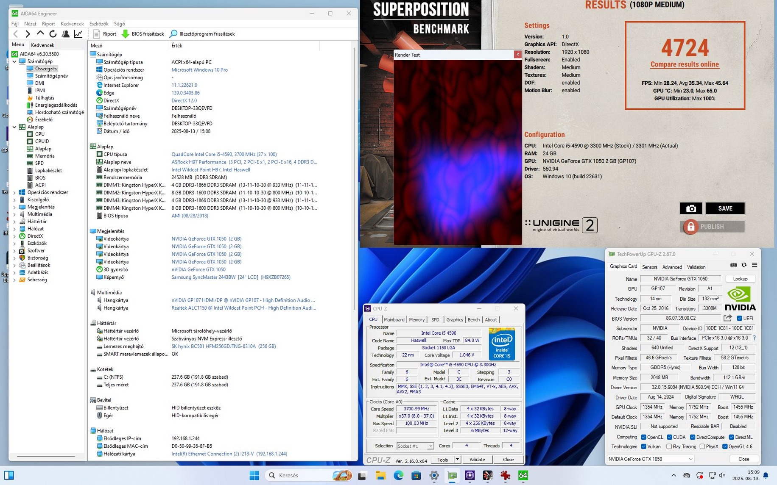
Task: Click the AIDA64 up-level arrow icon
Action: pyautogui.click(x=40, y=33)
